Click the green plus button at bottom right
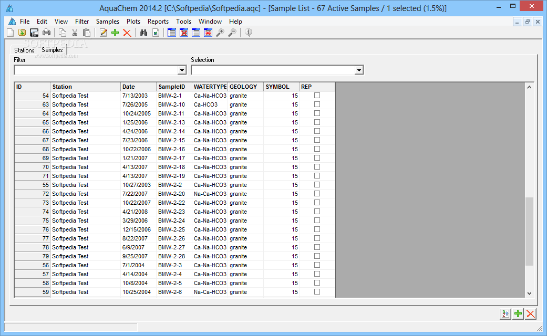Screen dimensions: 547x336 [518, 314]
